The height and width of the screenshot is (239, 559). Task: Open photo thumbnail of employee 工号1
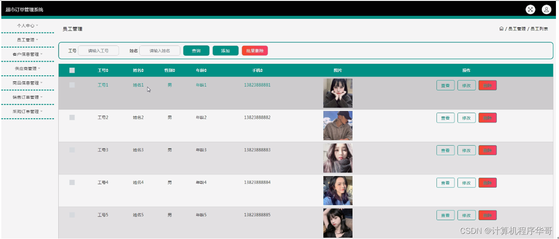pos(338,93)
